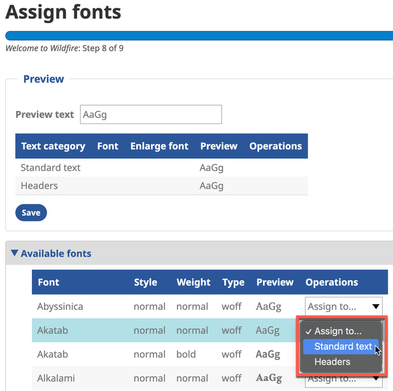Click the Weight column header
Viewport: 393px width, 391px height.
tap(193, 282)
